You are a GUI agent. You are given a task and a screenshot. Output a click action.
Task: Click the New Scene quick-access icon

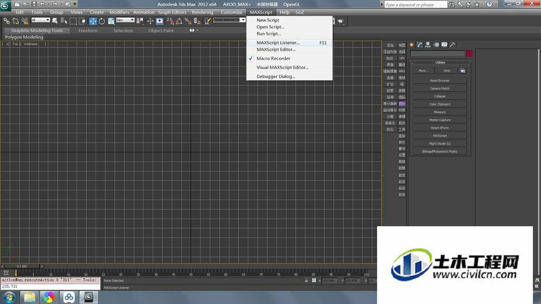(x=17, y=4)
